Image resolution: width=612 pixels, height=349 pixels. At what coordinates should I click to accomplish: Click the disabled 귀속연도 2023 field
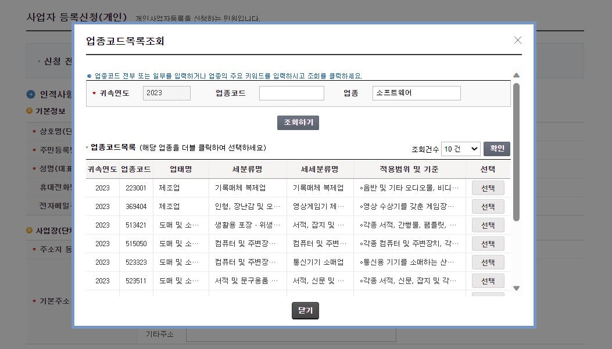(x=166, y=93)
